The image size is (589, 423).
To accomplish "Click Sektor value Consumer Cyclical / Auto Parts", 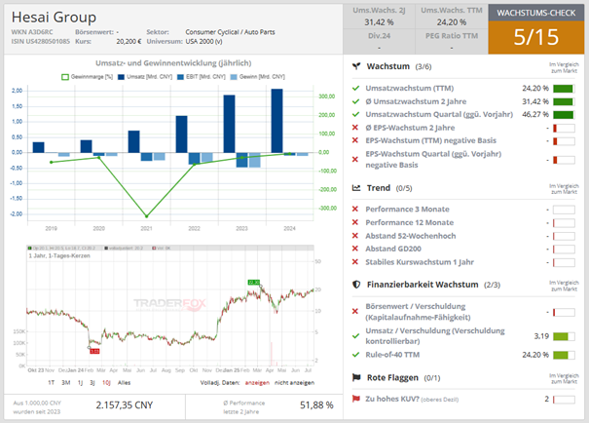I will point(230,32).
